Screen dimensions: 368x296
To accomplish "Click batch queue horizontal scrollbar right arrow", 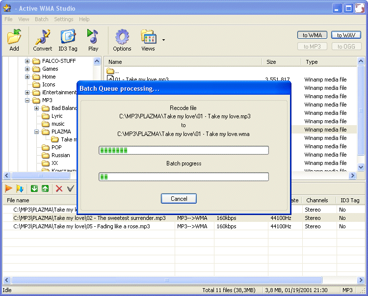I will pos(361,280).
